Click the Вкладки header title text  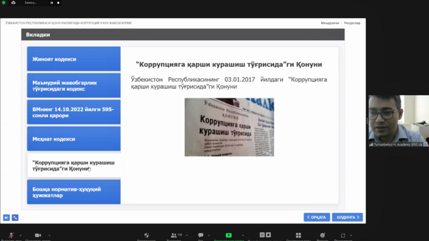[38, 35]
